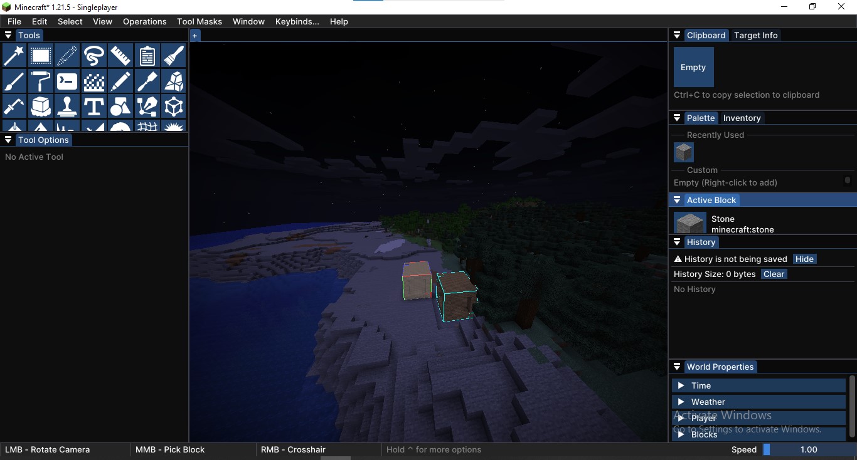This screenshot has height=460, width=857.
Task: Open the World Properties panel dropdown arrow
Action: click(677, 367)
